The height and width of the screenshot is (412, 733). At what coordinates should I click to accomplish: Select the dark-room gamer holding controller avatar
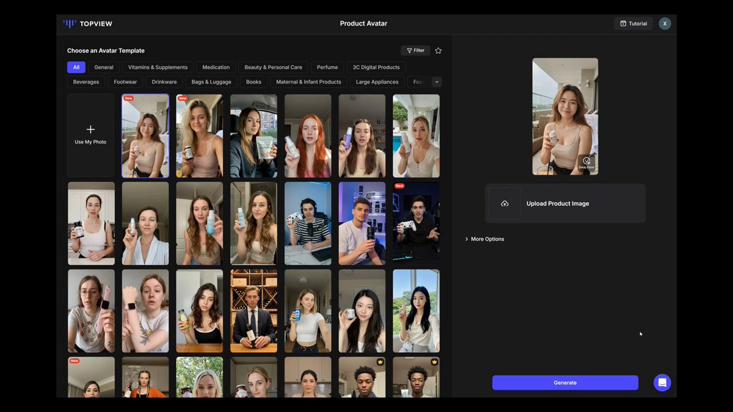[416, 223]
